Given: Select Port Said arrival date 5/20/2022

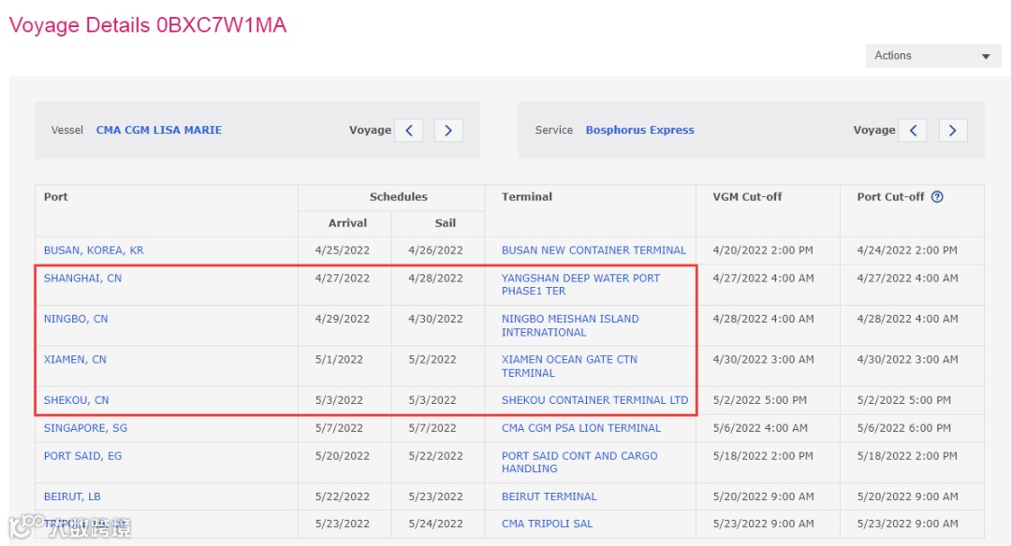Looking at the screenshot, I should [343, 456].
